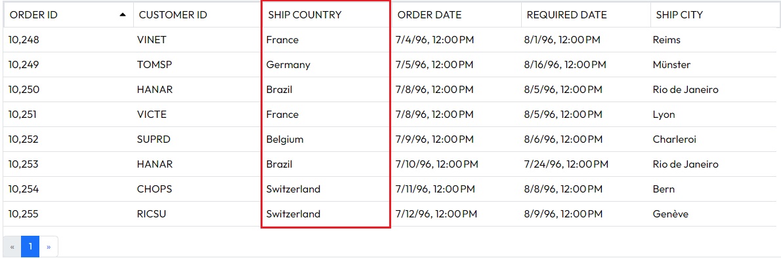Click the Belgium ship country cell
The width and height of the screenshot is (781, 258).
pyautogui.click(x=327, y=139)
